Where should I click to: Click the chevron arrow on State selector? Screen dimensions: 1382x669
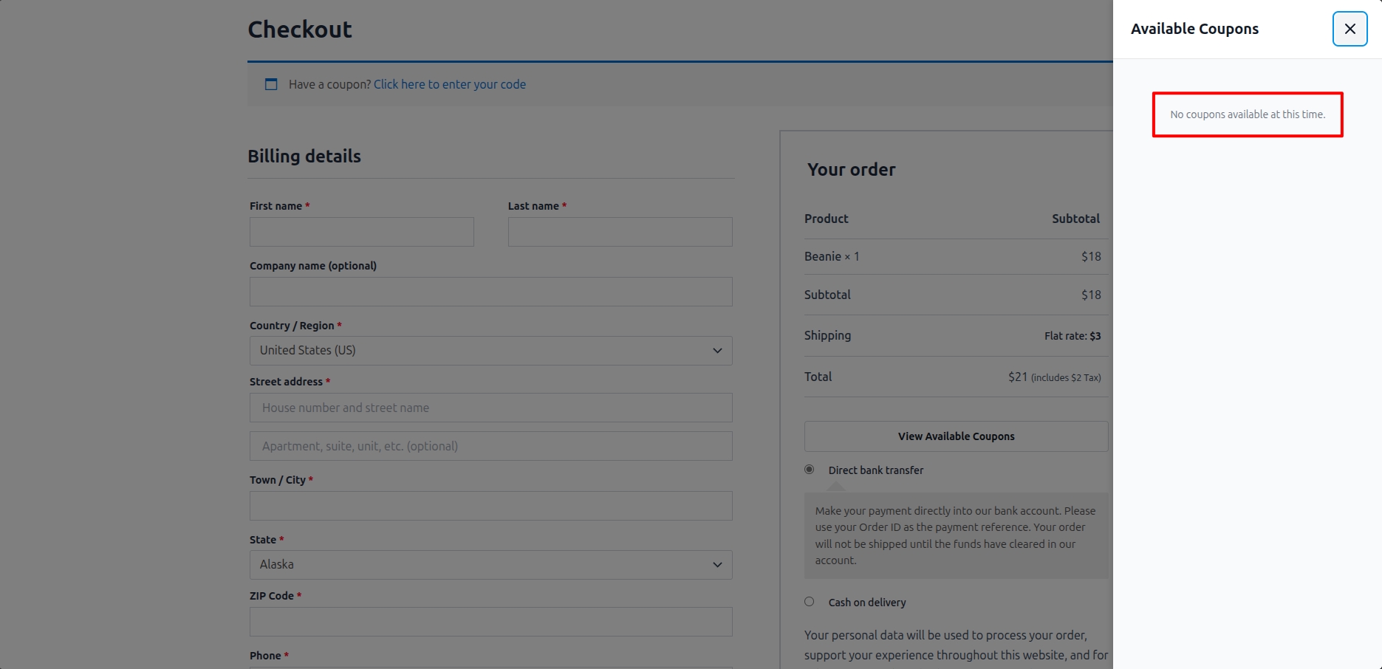pyautogui.click(x=716, y=565)
